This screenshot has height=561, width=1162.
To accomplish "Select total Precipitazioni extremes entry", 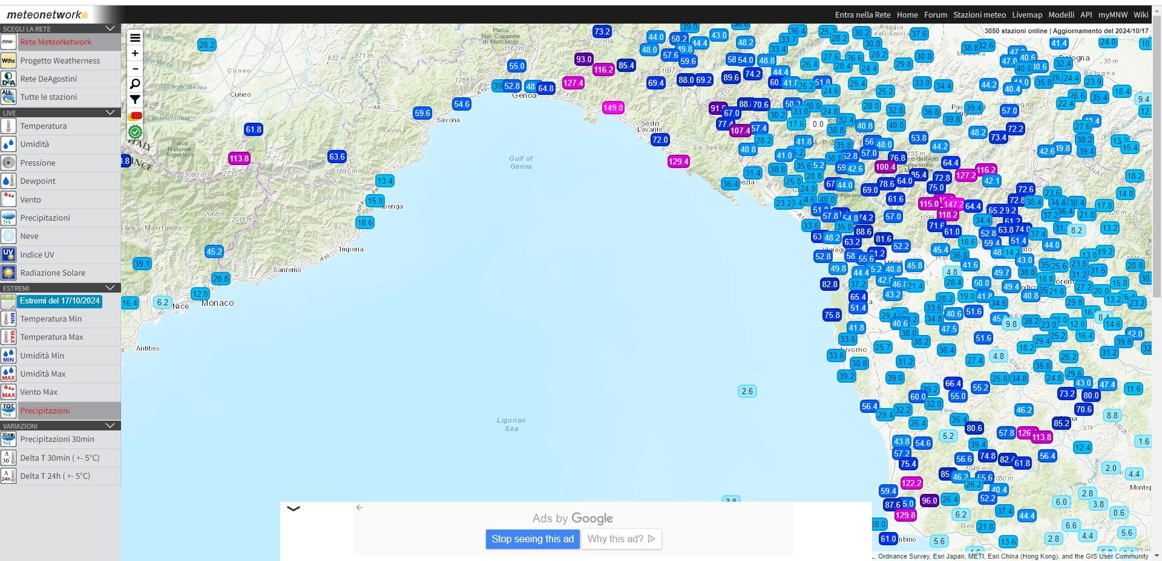I will (x=61, y=410).
